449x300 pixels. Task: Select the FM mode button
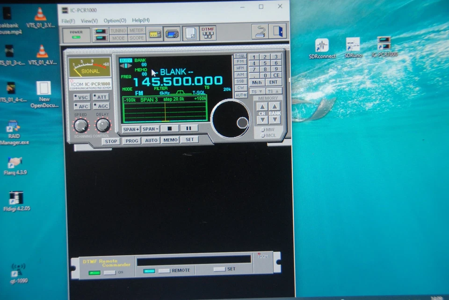241,61
